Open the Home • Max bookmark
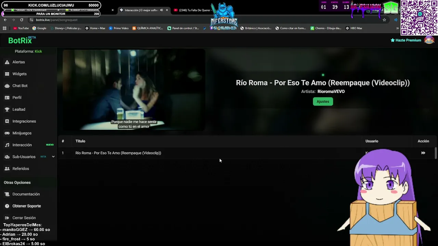This screenshot has height=246, width=438. 95,28
